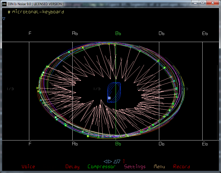Click the left arrow scroll icon

pyautogui.click(x=106, y=161)
